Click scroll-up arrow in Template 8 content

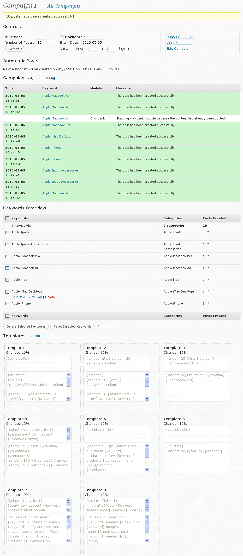(147, 517)
